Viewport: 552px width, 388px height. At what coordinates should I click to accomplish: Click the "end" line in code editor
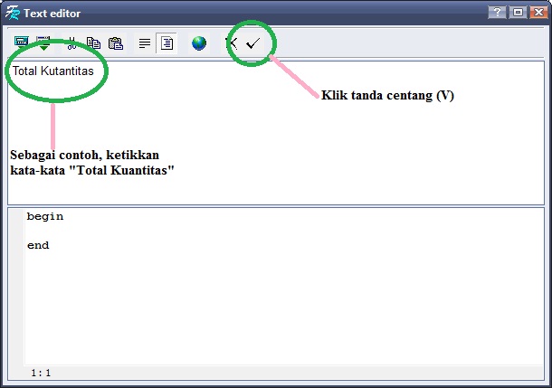point(38,245)
